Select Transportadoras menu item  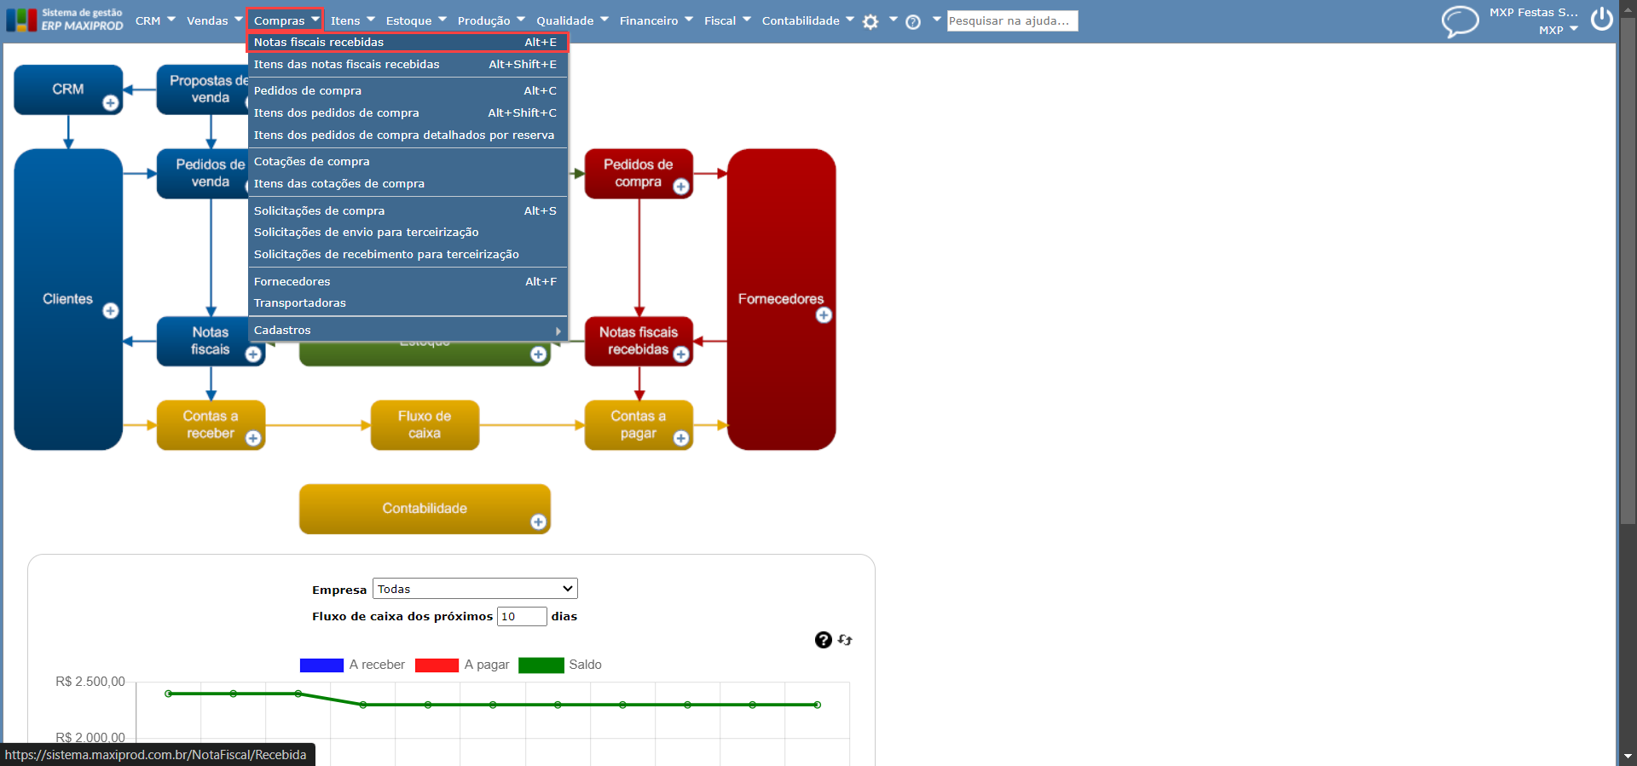tap(408, 302)
